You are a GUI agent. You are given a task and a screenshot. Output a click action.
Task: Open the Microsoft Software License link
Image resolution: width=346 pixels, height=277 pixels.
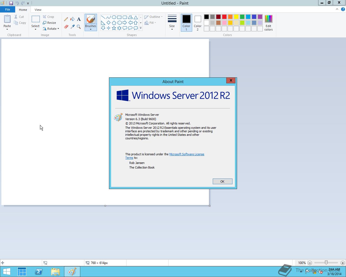(187, 154)
